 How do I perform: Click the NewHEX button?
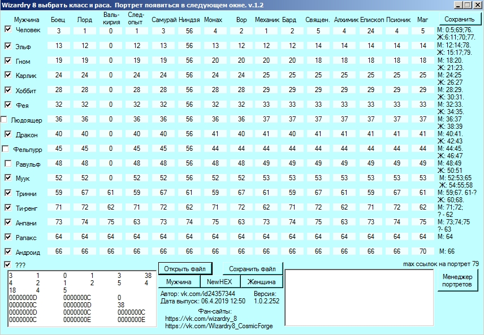click(220, 281)
